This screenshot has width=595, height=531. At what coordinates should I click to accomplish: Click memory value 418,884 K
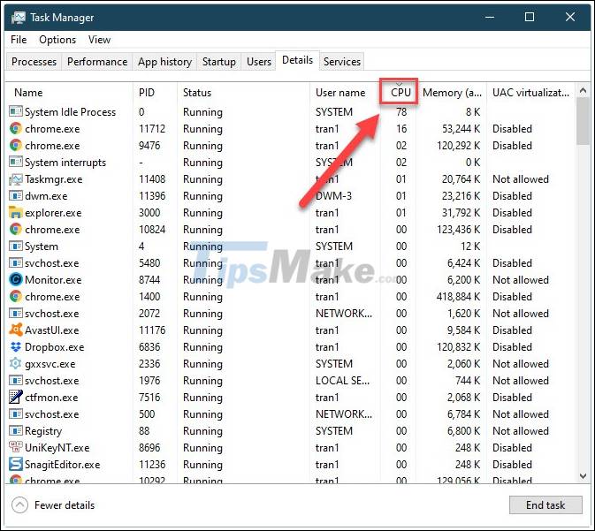click(458, 297)
